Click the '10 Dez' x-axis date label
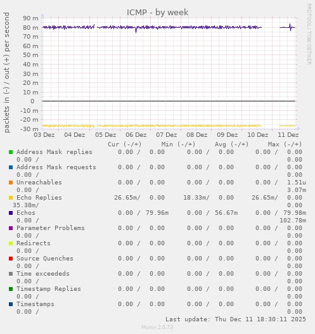 [258, 135]
